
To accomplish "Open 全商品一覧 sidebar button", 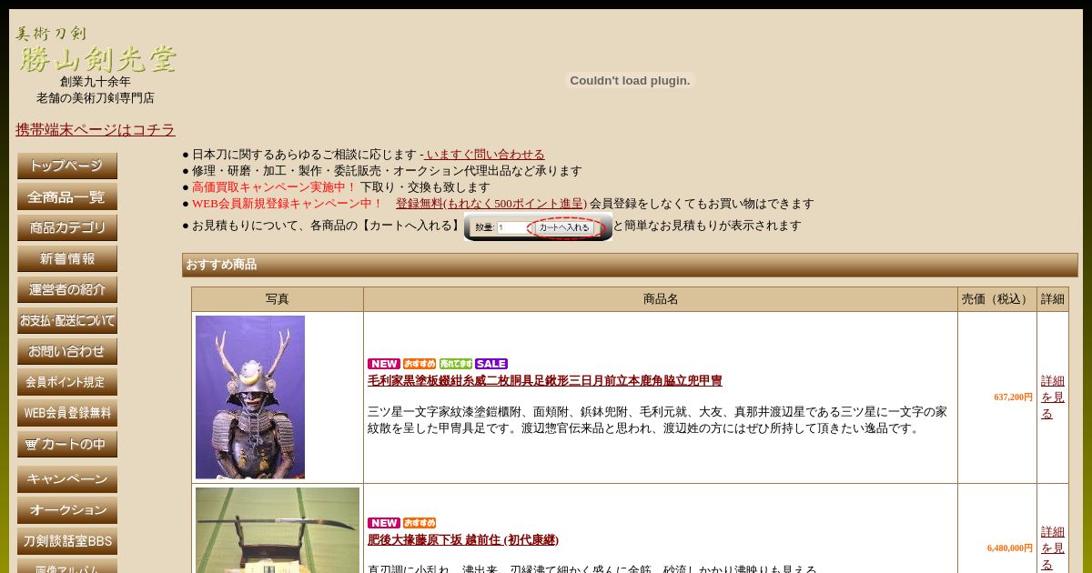I will [x=67, y=197].
